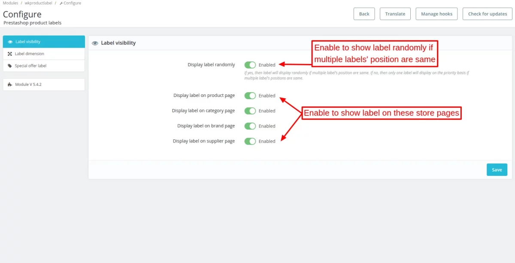The height and width of the screenshot is (263, 515).
Task: Click the puzzle icon beside Module V 5.4.2
Action: click(10, 85)
